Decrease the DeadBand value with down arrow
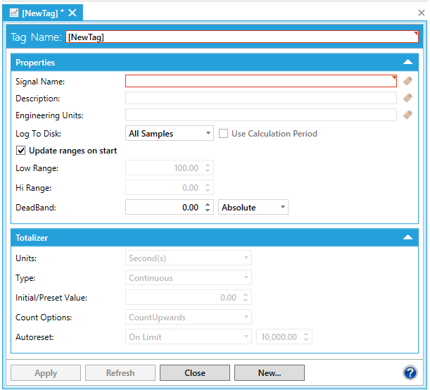The height and width of the screenshot is (390, 430). (208, 210)
